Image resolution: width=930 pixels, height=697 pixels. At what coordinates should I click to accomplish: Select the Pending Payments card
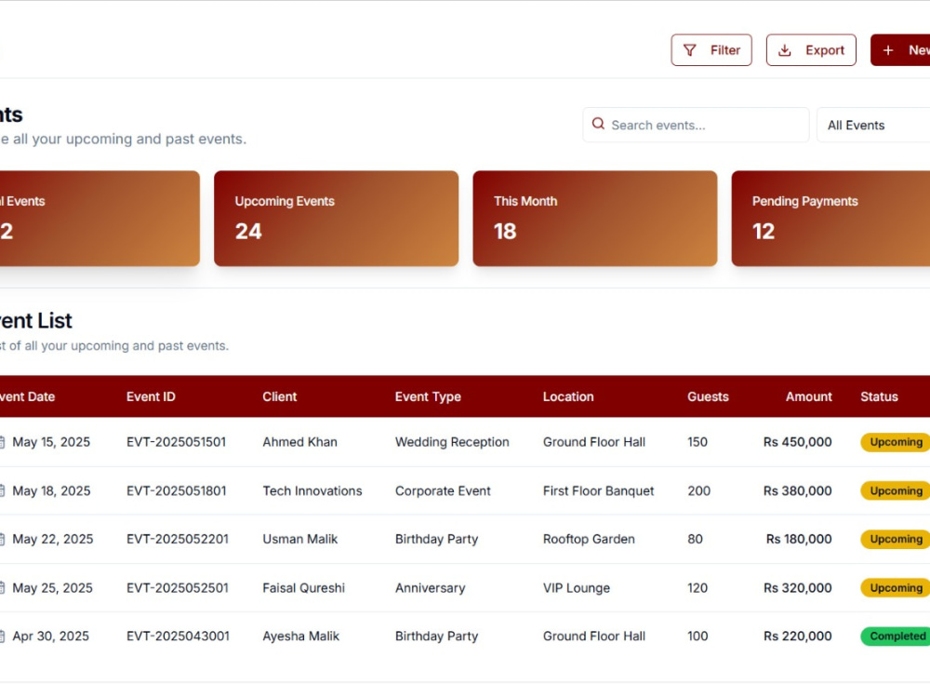pyautogui.click(x=830, y=219)
